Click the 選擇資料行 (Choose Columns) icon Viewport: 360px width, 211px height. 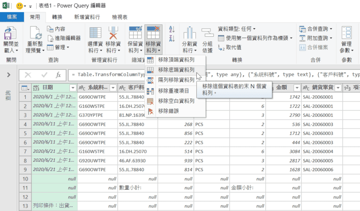pyautogui.click(x=96, y=33)
